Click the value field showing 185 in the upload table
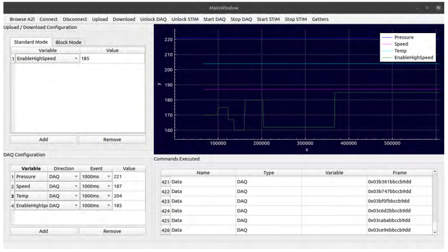Screen dimensions: 448x252 tap(112, 59)
